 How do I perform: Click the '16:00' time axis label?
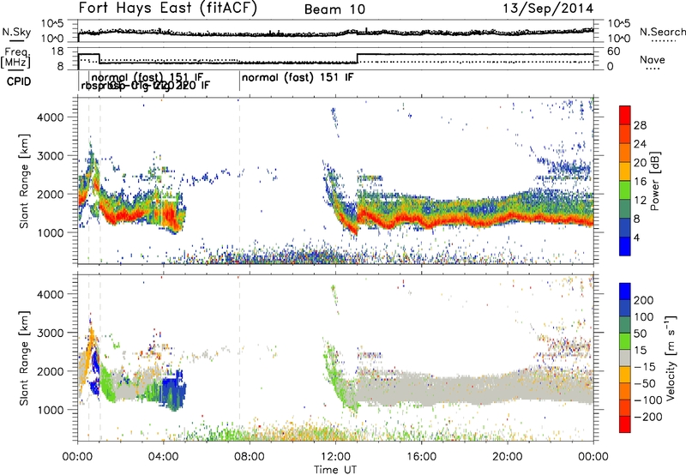pos(421,457)
